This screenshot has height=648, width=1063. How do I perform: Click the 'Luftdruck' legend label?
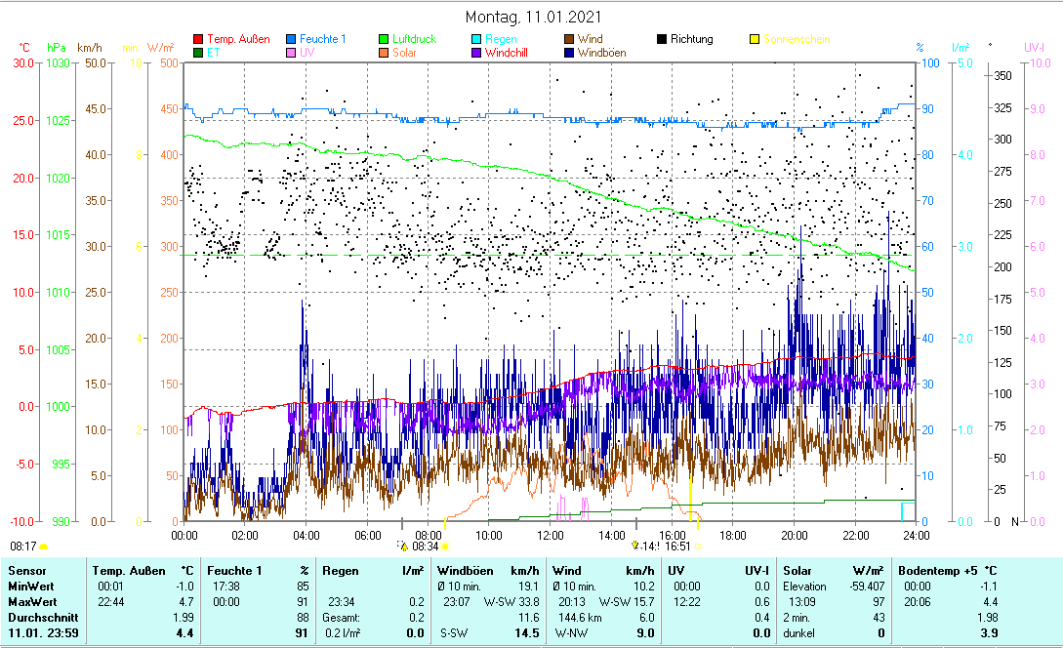(414, 39)
